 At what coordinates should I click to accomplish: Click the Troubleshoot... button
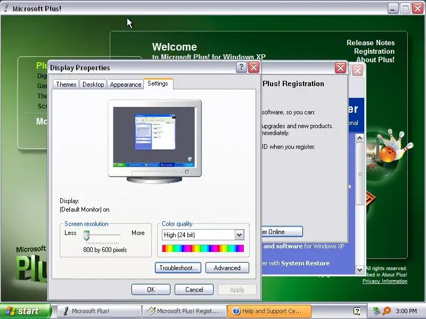point(178,268)
